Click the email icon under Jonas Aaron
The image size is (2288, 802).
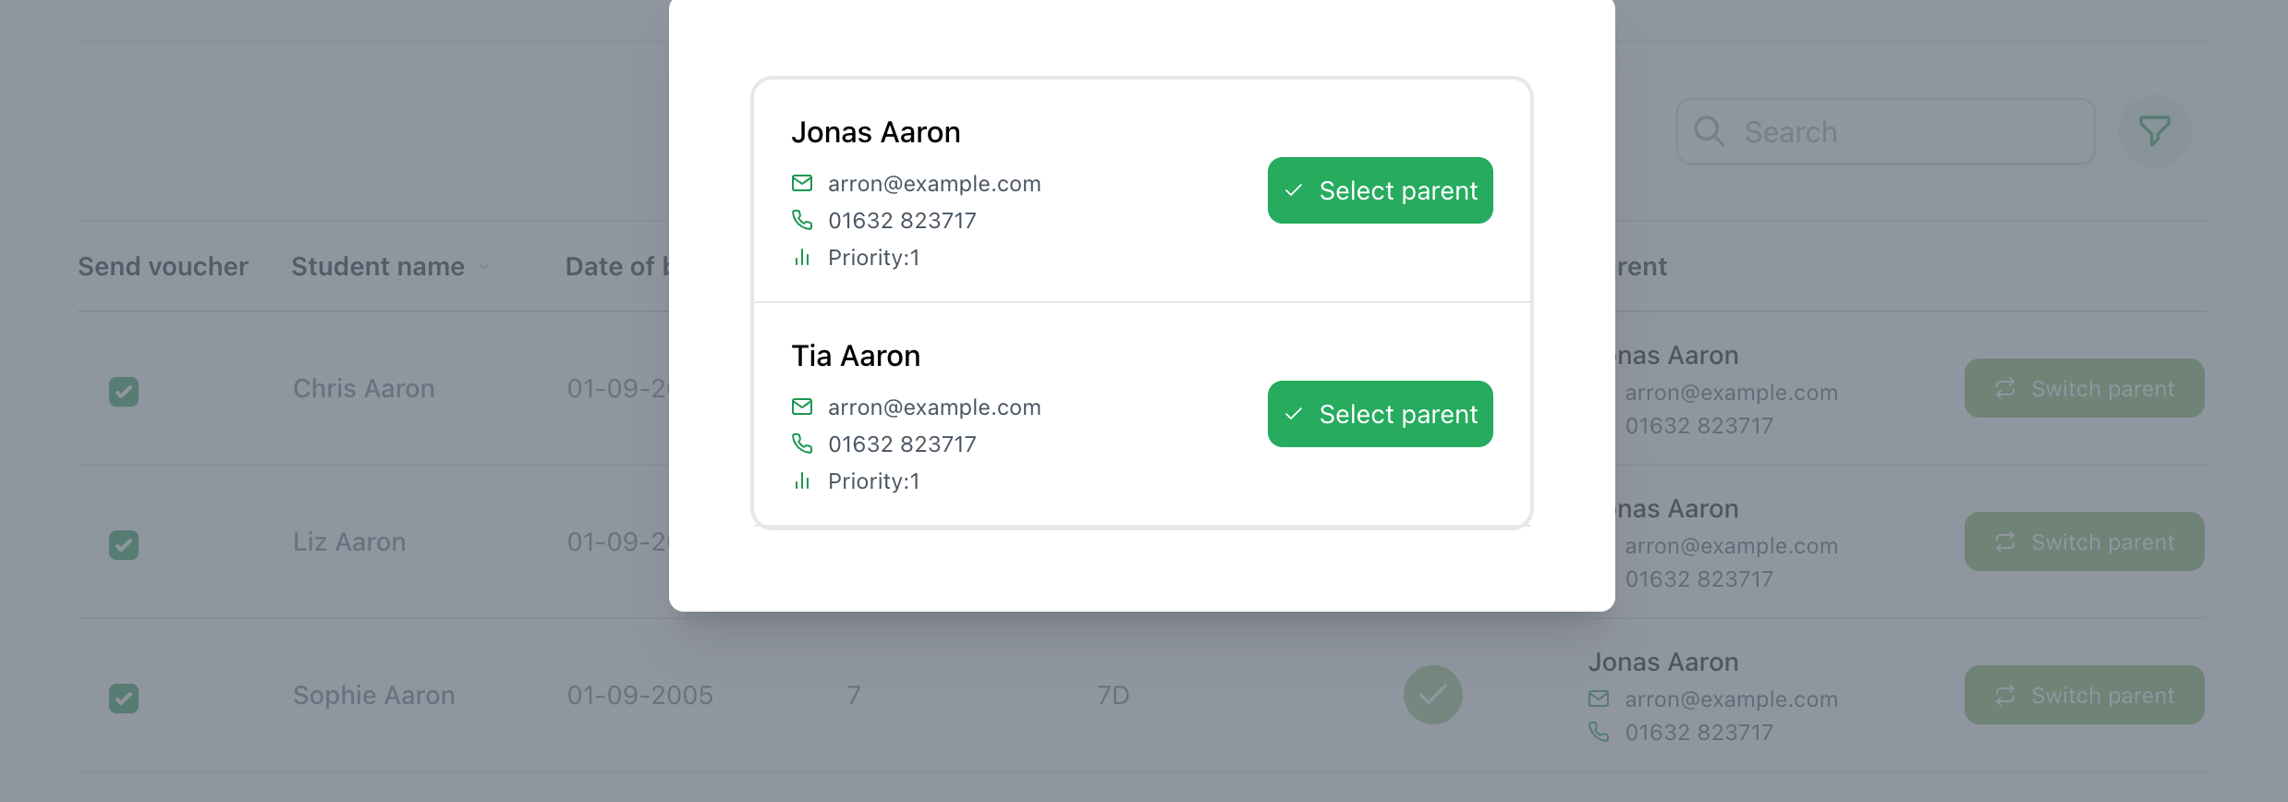[x=802, y=183]
